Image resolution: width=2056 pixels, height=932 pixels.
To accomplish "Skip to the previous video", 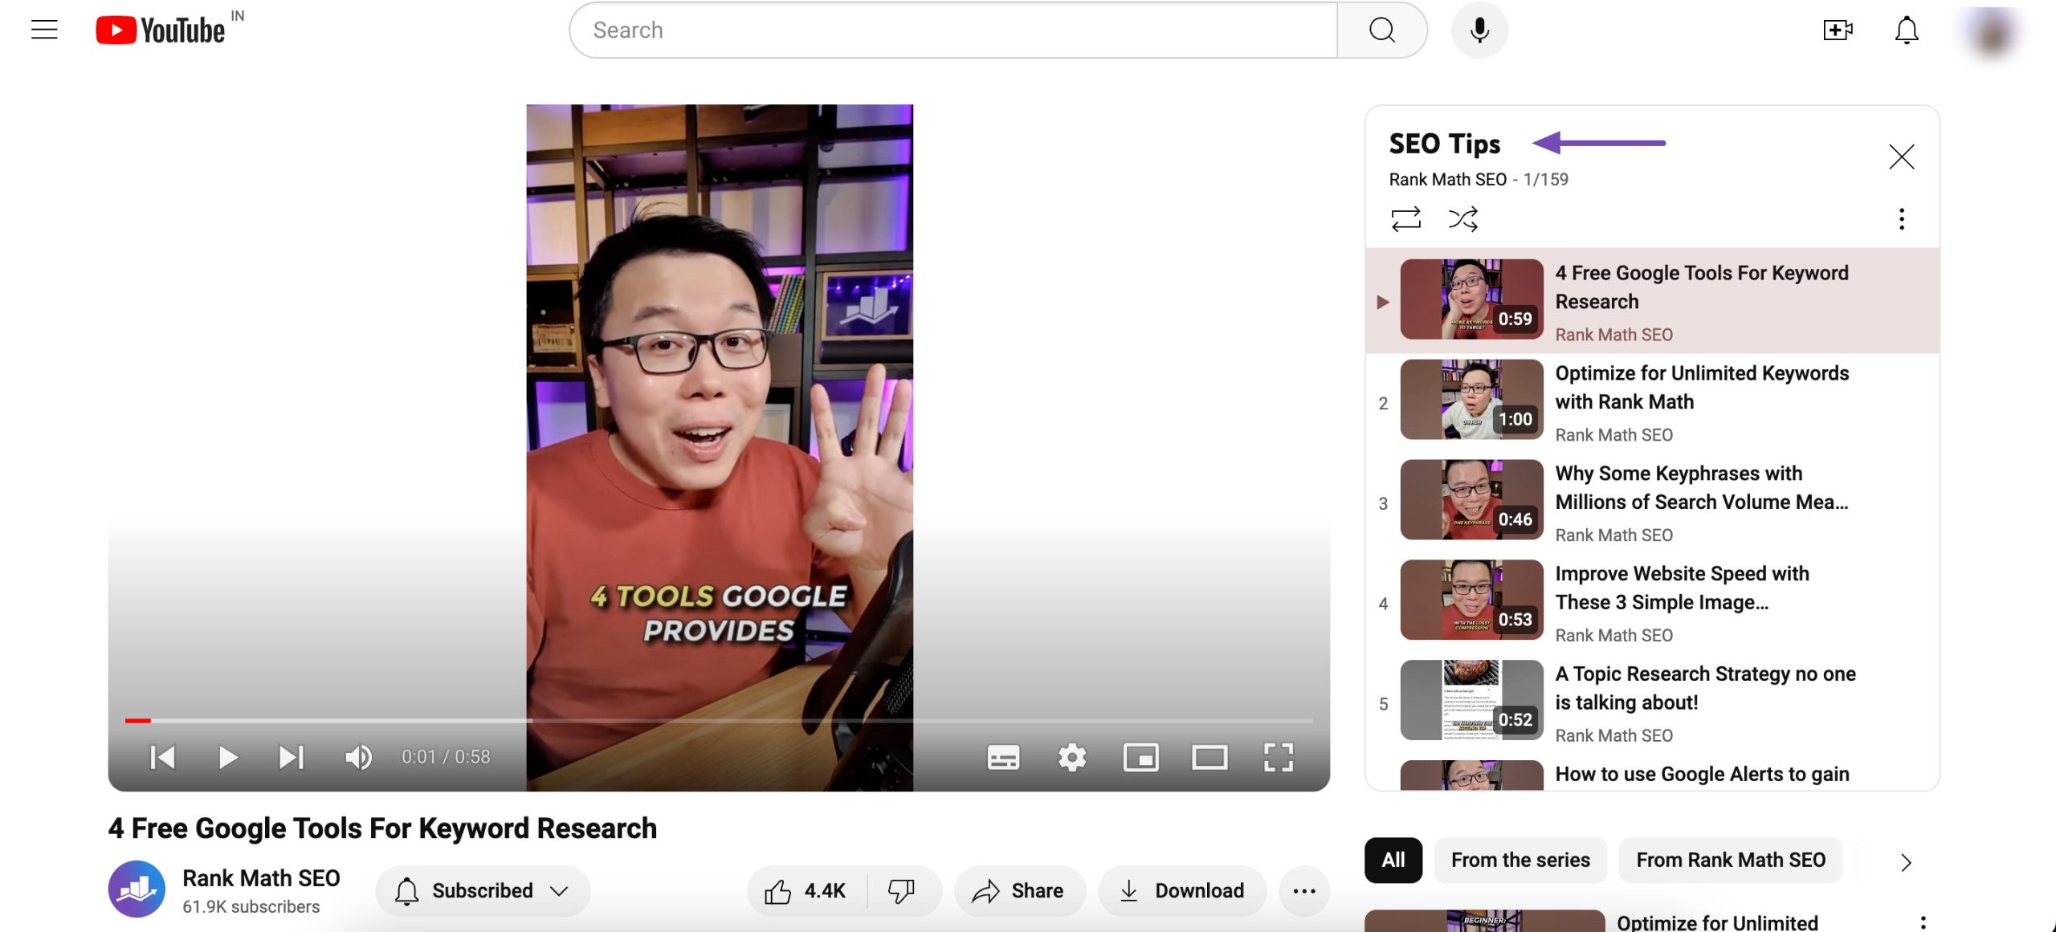I will pos(162,756).
